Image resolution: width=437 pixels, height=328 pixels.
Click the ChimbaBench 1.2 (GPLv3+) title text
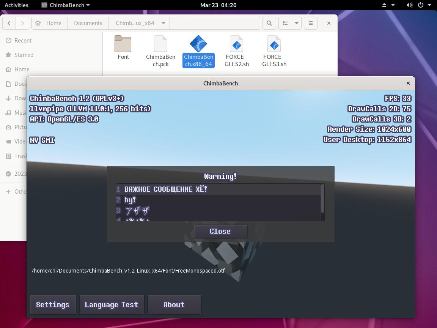point(77,98)
